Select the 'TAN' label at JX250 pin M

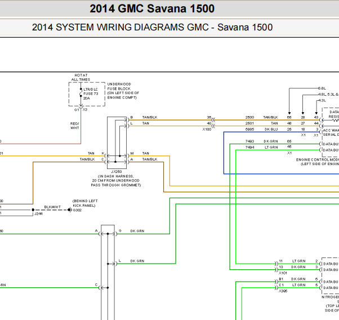tap(145, 153)
